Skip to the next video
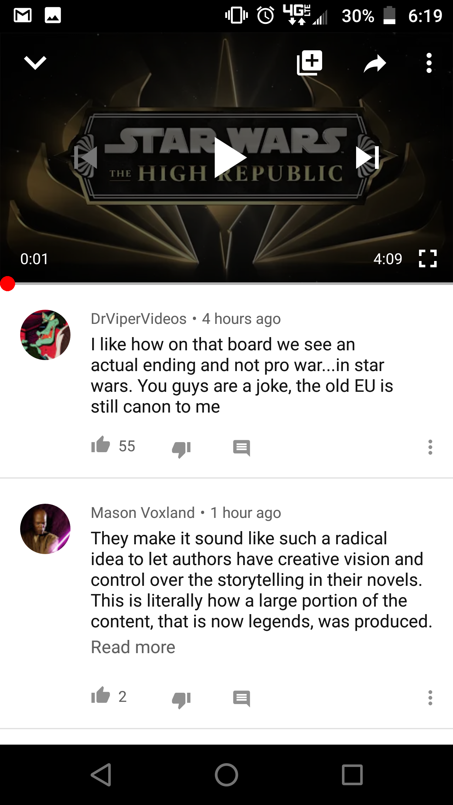 coord(367,158)
